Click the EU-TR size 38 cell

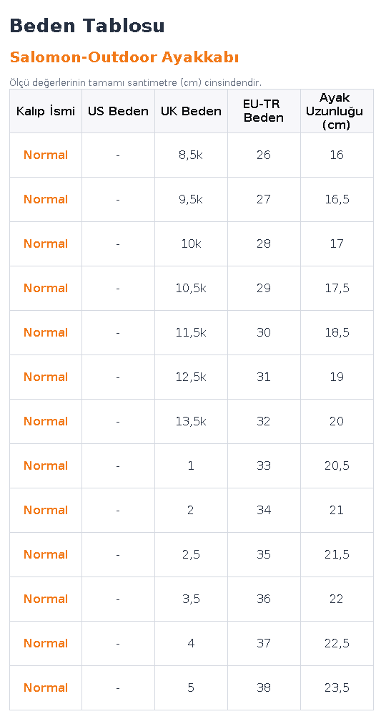(264, 688)
